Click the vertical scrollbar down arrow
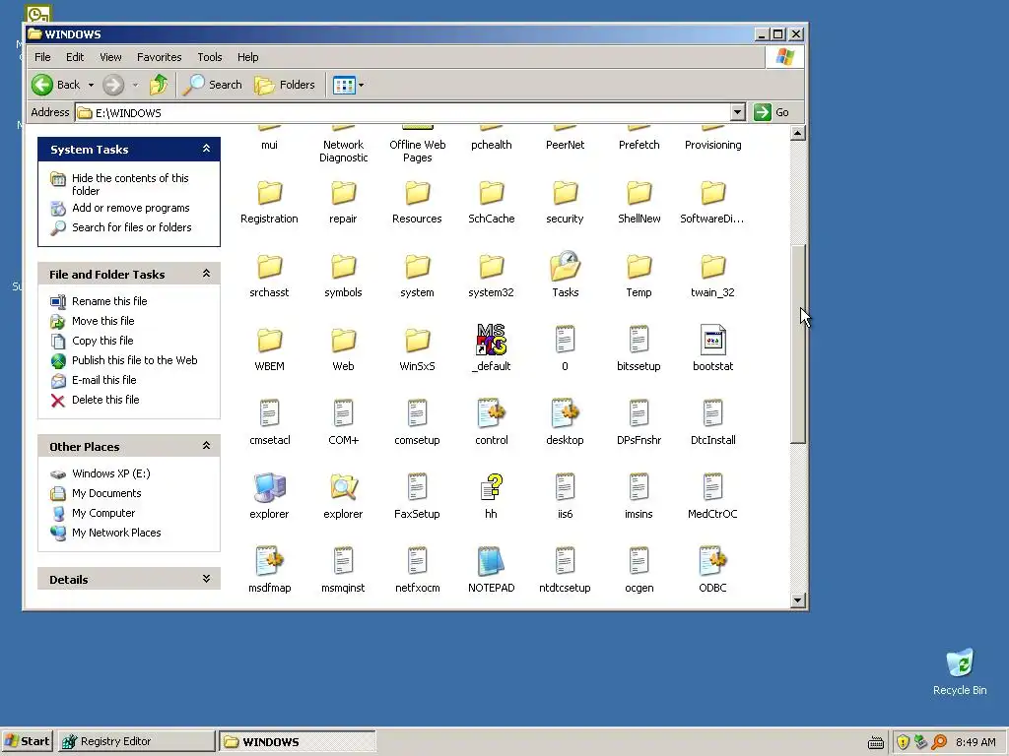The width and height of the screenshot is (1009, 756). click(x=798, y=600)
